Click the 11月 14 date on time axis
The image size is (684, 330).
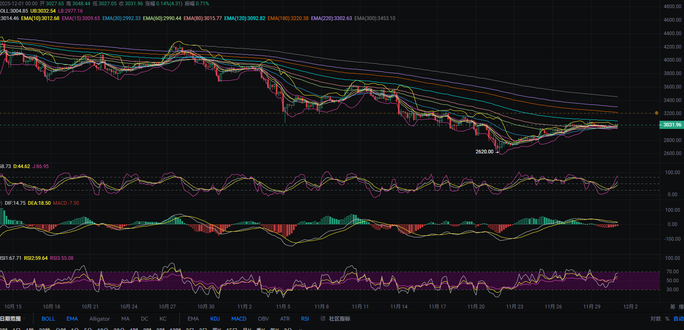[399, 307]
